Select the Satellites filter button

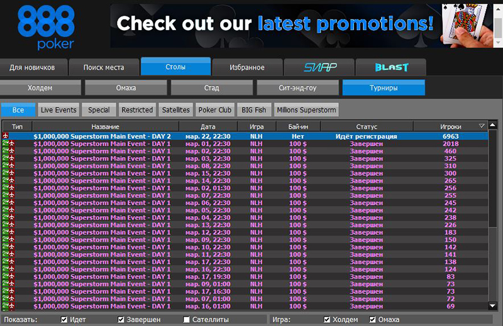coord(175,110)
